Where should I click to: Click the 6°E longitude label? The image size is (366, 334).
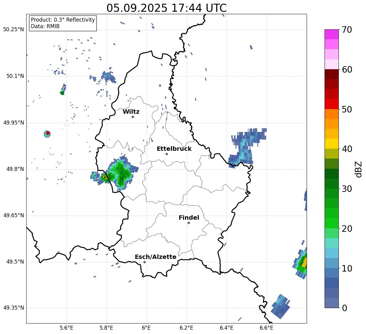click(x=146, y=328)
